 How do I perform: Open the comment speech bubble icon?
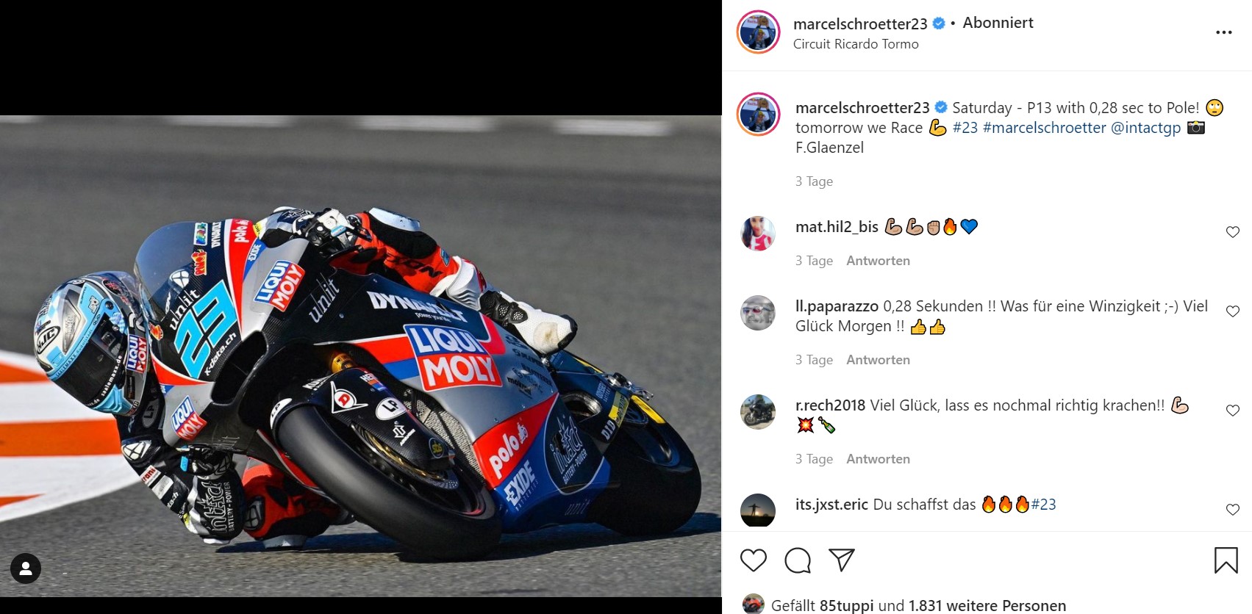[798, 560]
